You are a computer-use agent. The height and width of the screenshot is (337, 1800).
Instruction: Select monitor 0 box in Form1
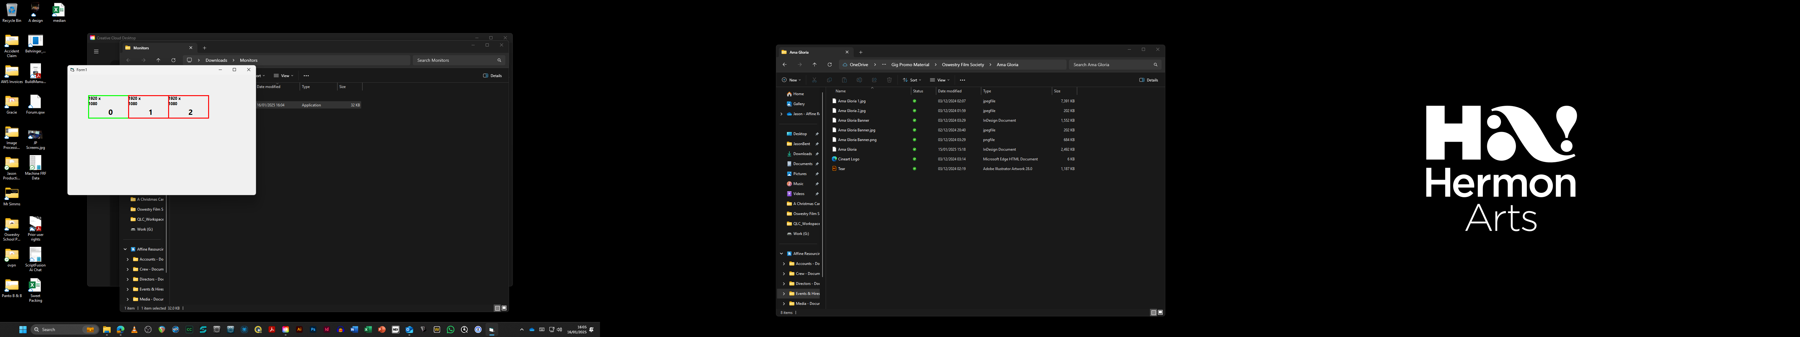point(108,107)
